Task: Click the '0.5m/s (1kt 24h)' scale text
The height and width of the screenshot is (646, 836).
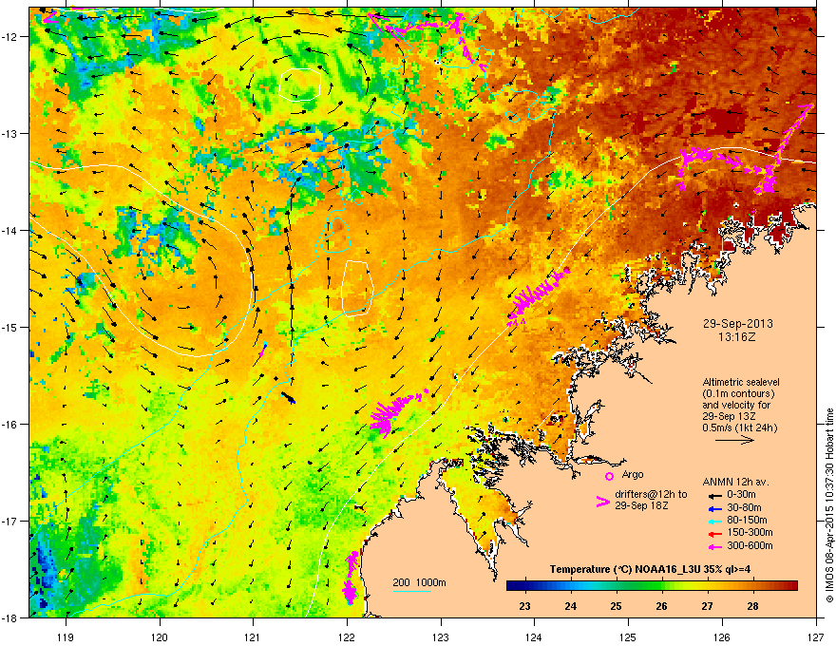Action: 739,427
